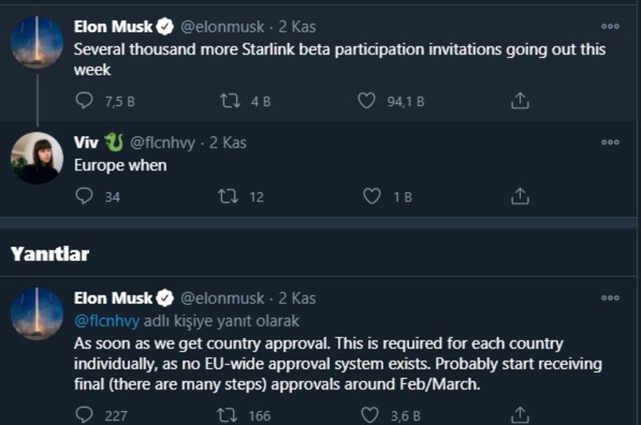Reply to Elon Musk's Starlink beta tweet

pos(83,99)
